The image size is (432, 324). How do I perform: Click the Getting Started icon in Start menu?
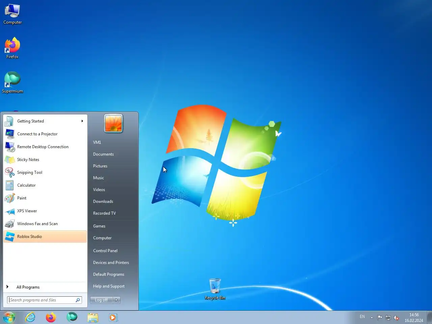point(10,121)
